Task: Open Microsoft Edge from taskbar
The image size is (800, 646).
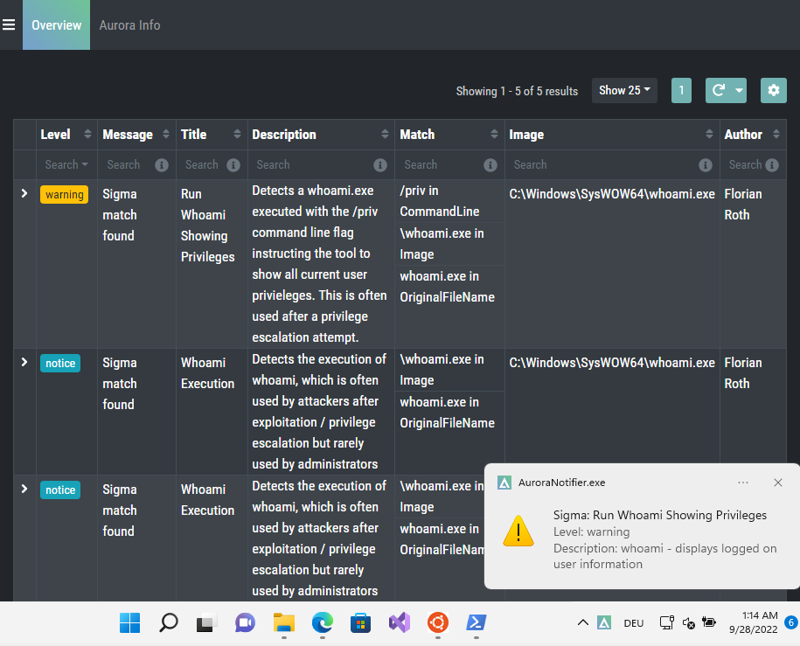Action: [x=323, y=622]
